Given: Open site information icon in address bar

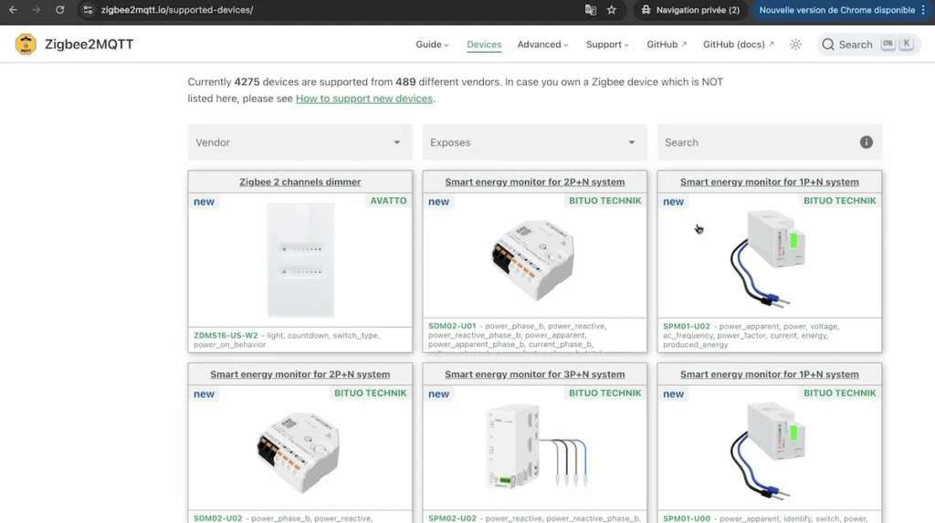Looking at the screenshot, I should click(88, 10).
